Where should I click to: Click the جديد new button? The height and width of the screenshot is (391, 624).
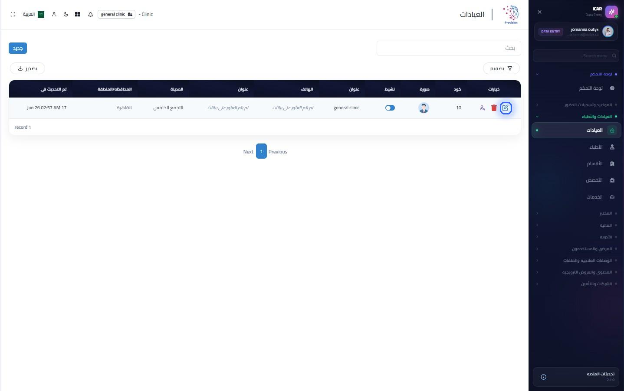[x=18, y=48]
